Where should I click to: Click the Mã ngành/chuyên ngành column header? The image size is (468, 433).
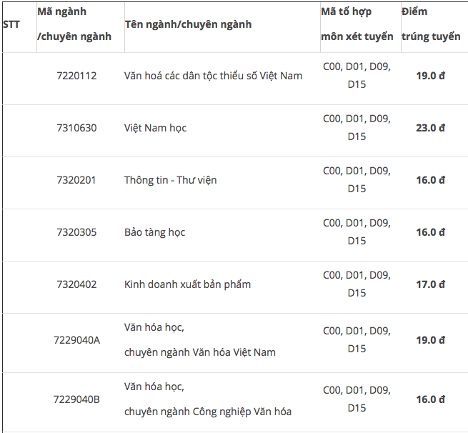point(74,24)
